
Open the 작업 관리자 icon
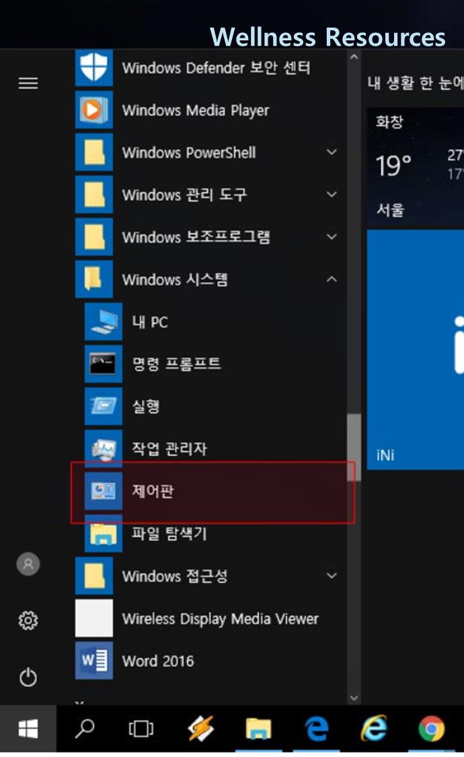[103, 449]
